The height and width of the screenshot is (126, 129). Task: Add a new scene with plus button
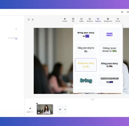pyautogui.click(x=60, y=109)
